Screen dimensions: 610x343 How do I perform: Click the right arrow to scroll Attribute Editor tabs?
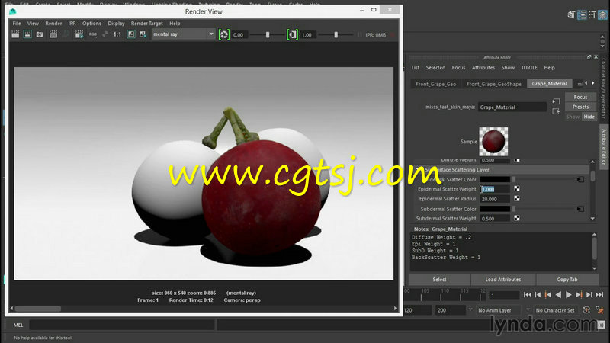click(593, 83)
